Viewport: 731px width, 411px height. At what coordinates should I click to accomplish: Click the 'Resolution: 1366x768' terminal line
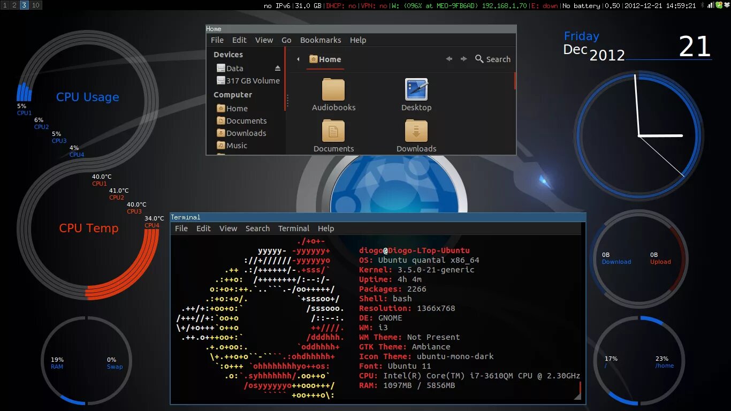[x=407, y=308]
